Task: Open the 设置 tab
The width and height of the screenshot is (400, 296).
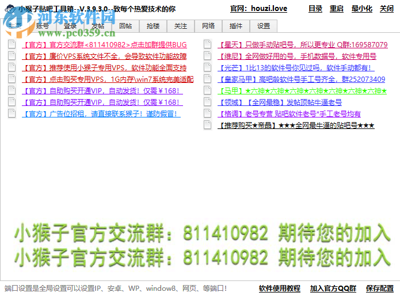Action: tap(264, 26)
